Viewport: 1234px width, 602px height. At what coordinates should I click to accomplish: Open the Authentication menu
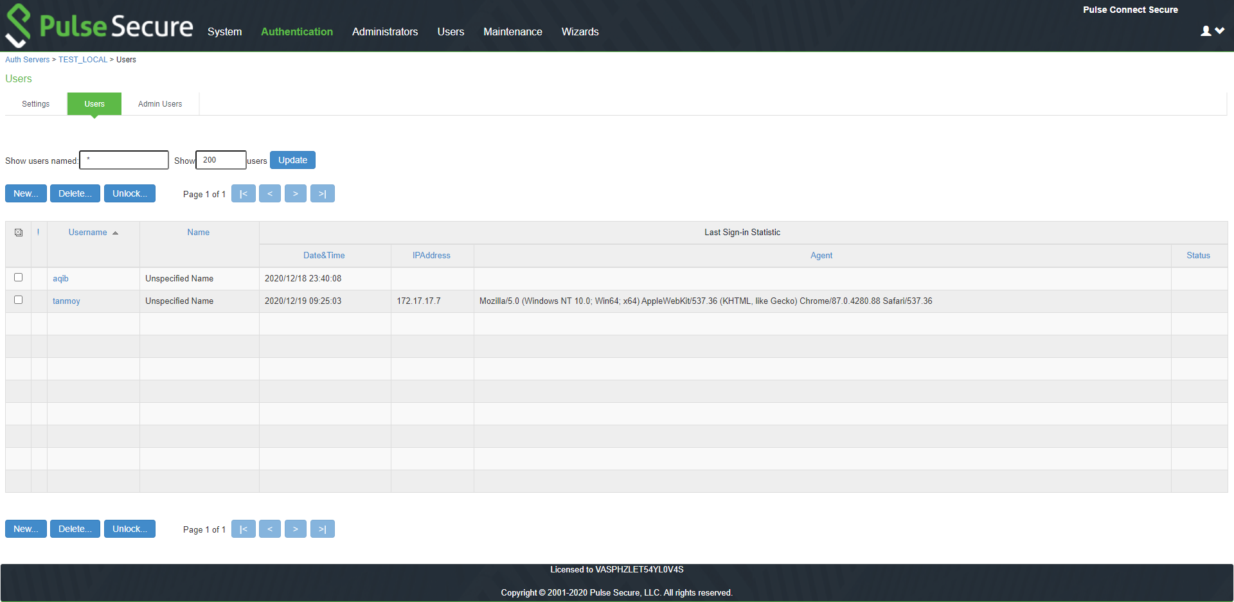click(x=297, y=31)
